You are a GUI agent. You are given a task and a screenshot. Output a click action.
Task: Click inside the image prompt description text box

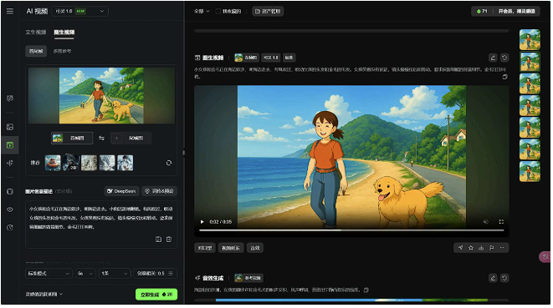click(101, 225)
